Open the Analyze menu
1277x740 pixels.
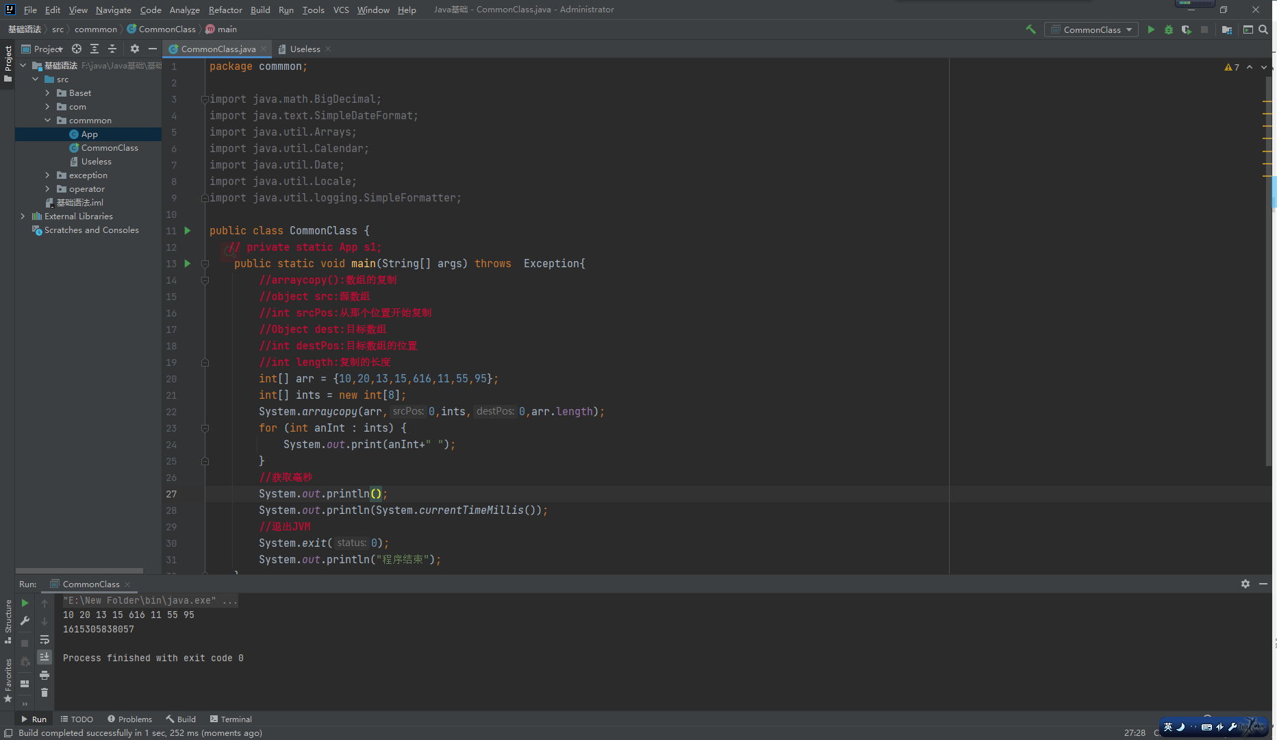184,10
